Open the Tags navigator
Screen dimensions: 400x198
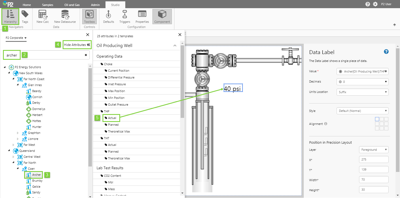click(25, 17)
